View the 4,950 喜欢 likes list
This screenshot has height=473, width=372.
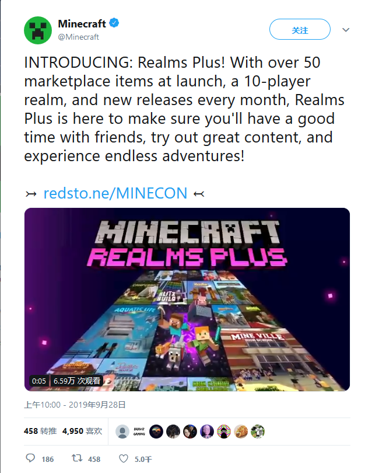point(82,431)
